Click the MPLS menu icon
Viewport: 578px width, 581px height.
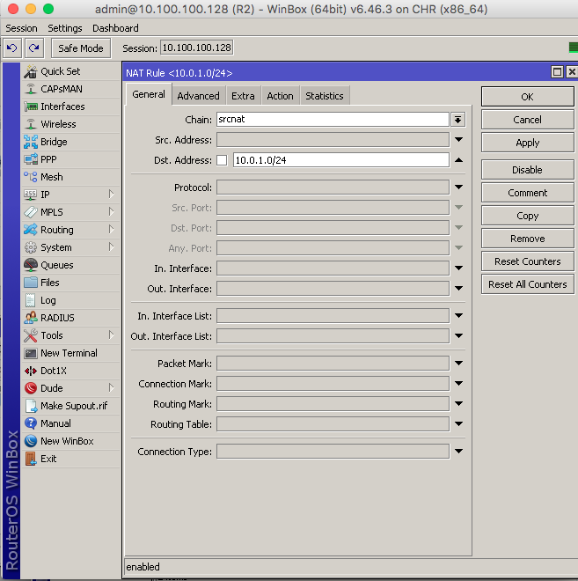31,212
